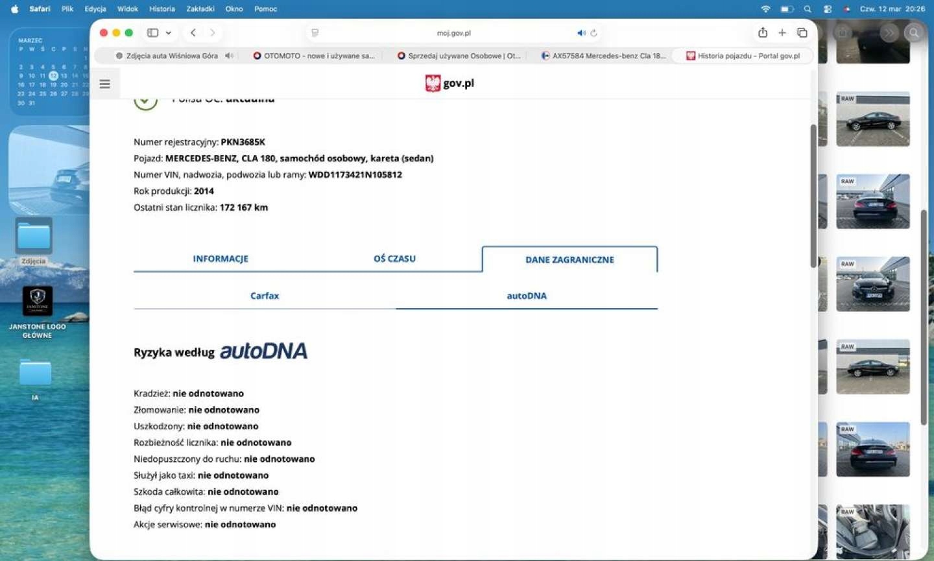Click the menu bar date and time
The image size is (934, 561).
[x=892, y=9]
